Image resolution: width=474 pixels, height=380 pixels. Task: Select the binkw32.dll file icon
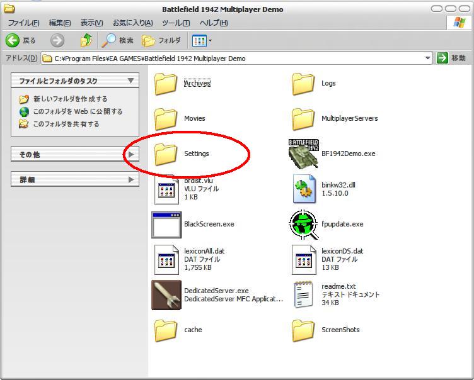click(x=304, y=189)
